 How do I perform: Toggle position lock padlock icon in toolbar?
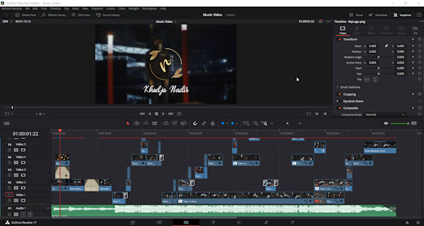pos(213,123)
